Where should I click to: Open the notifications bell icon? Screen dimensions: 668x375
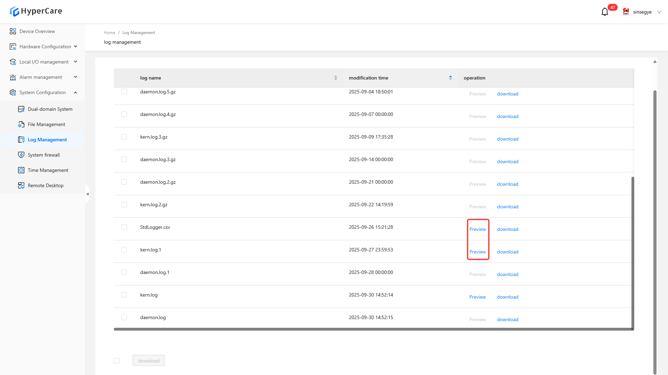pos(605,12)
